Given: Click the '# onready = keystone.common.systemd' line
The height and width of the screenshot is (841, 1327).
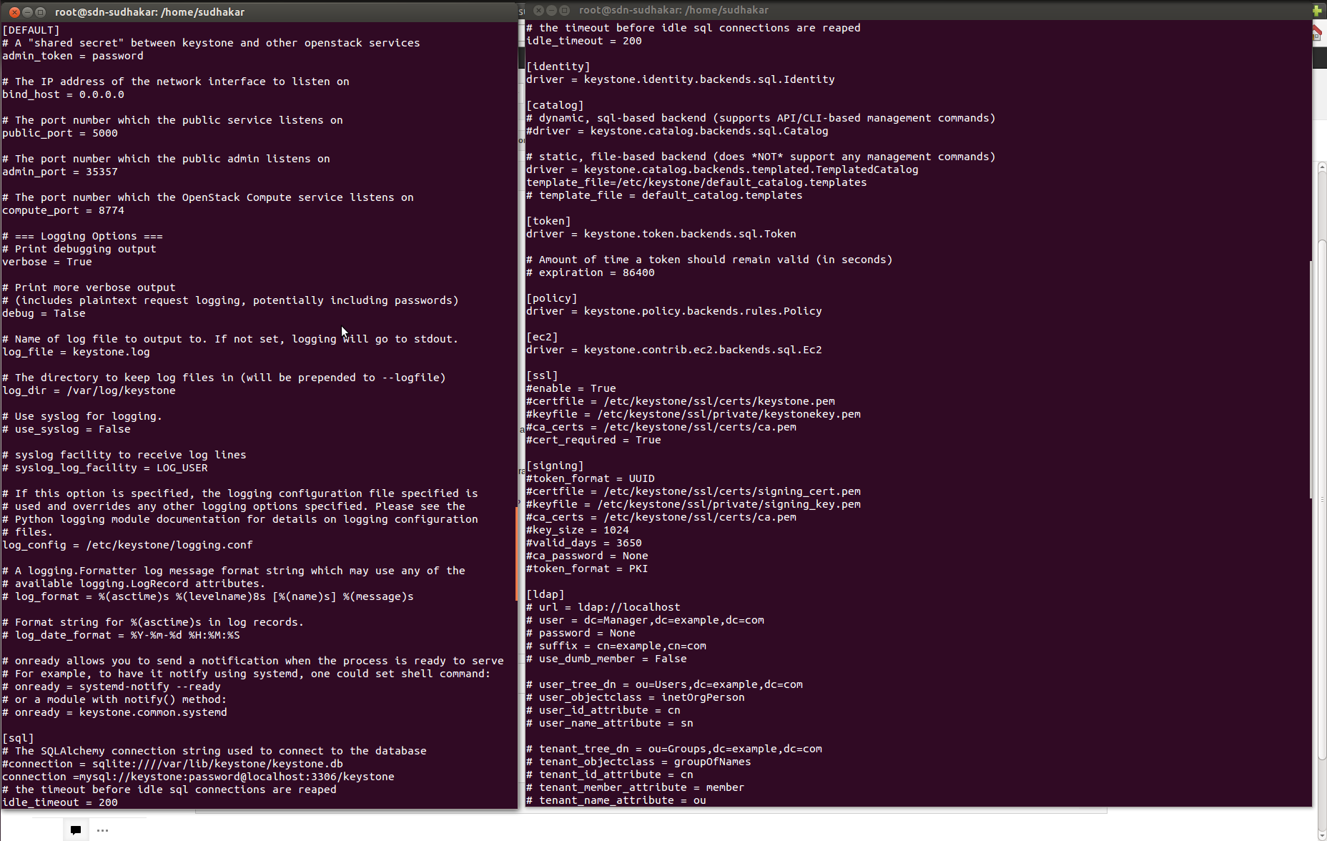Looking at the screenshot, I should tap(114, 712).
